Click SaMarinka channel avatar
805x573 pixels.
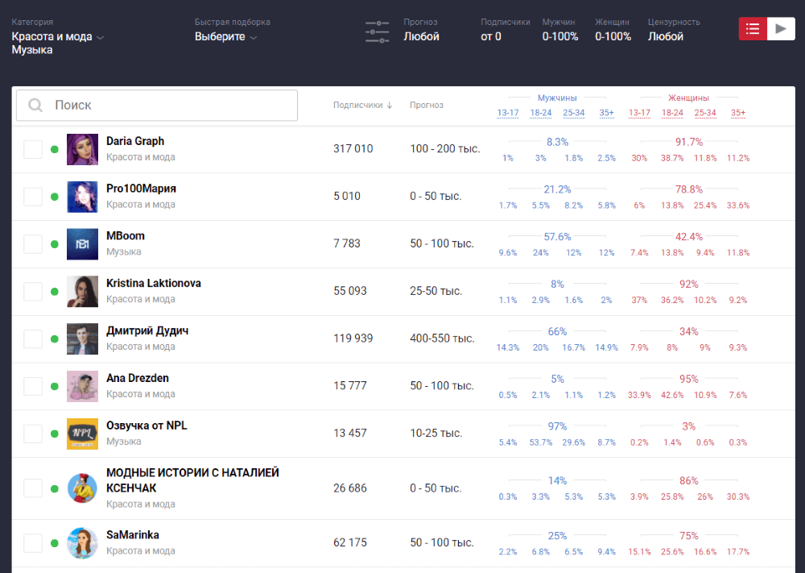pyautogui.click(x=82, y=543)
